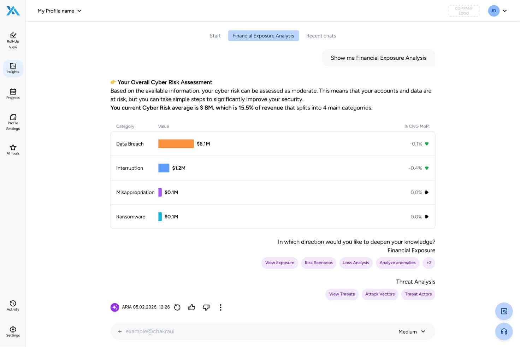The height and width of the screenshot is (347, 520).
Task: Click the Attack Vectors suggestion chip
Action: pyautogui.click(x=380, y=294)
